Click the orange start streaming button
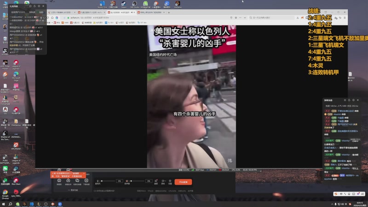Screen dimensions: 368x207 (183, 182)
